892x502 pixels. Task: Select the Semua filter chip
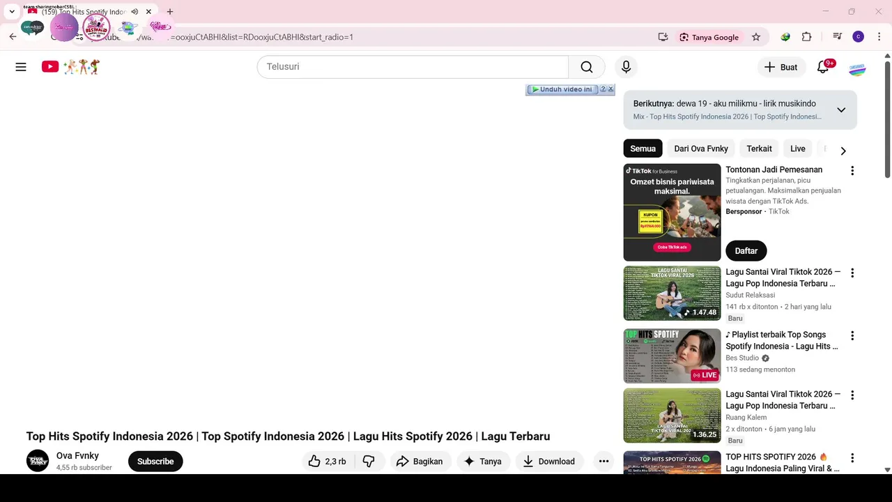click(643, 149)
